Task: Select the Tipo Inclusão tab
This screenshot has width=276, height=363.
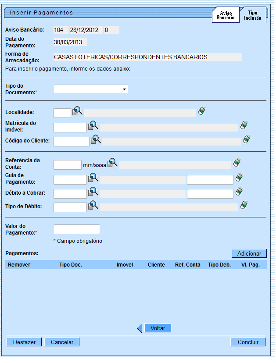Action: coord(253,15)
